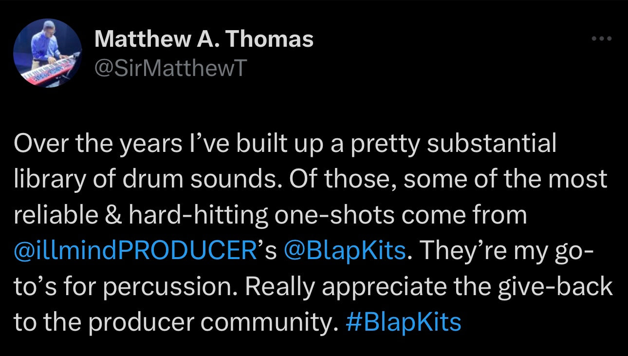Open the @illmindPRODUCER mention
This screenshot has height=356, width=628.
pyautogui.click(x=135, y=250)
